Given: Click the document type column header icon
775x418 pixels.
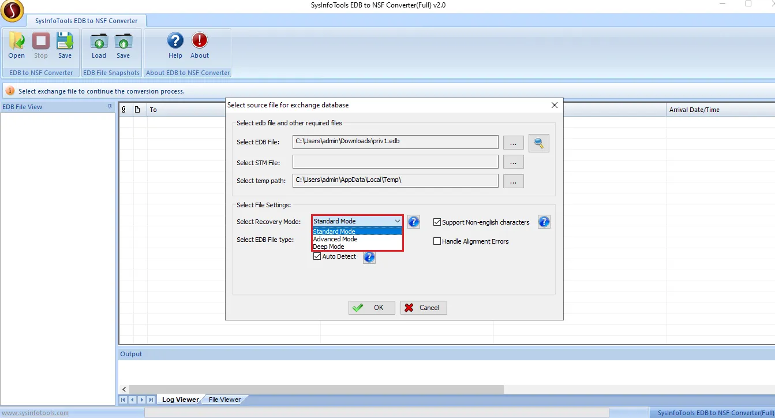Looking at the screenshot, I should tap(137, 110).
